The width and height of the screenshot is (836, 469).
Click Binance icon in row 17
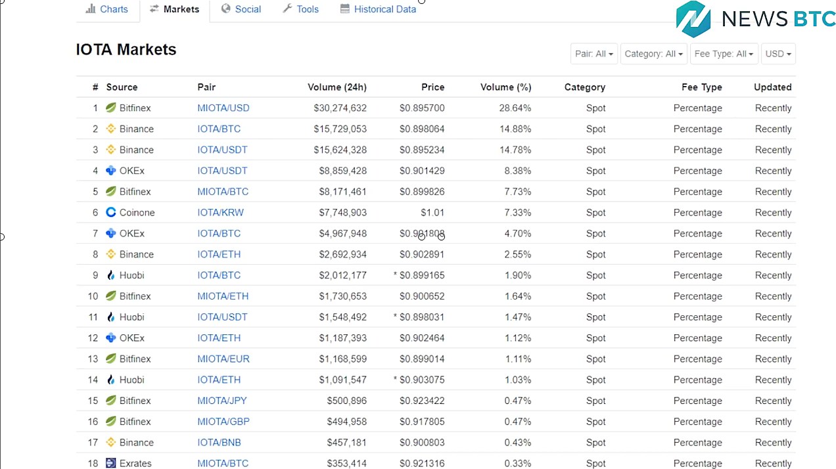point(111,443)
